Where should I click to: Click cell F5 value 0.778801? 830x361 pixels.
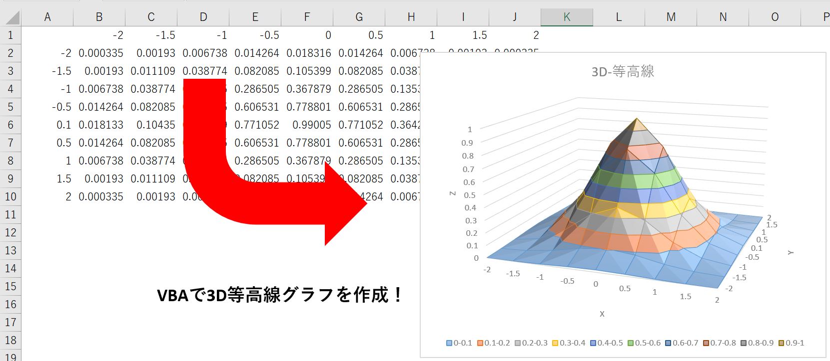click(307, 107)
